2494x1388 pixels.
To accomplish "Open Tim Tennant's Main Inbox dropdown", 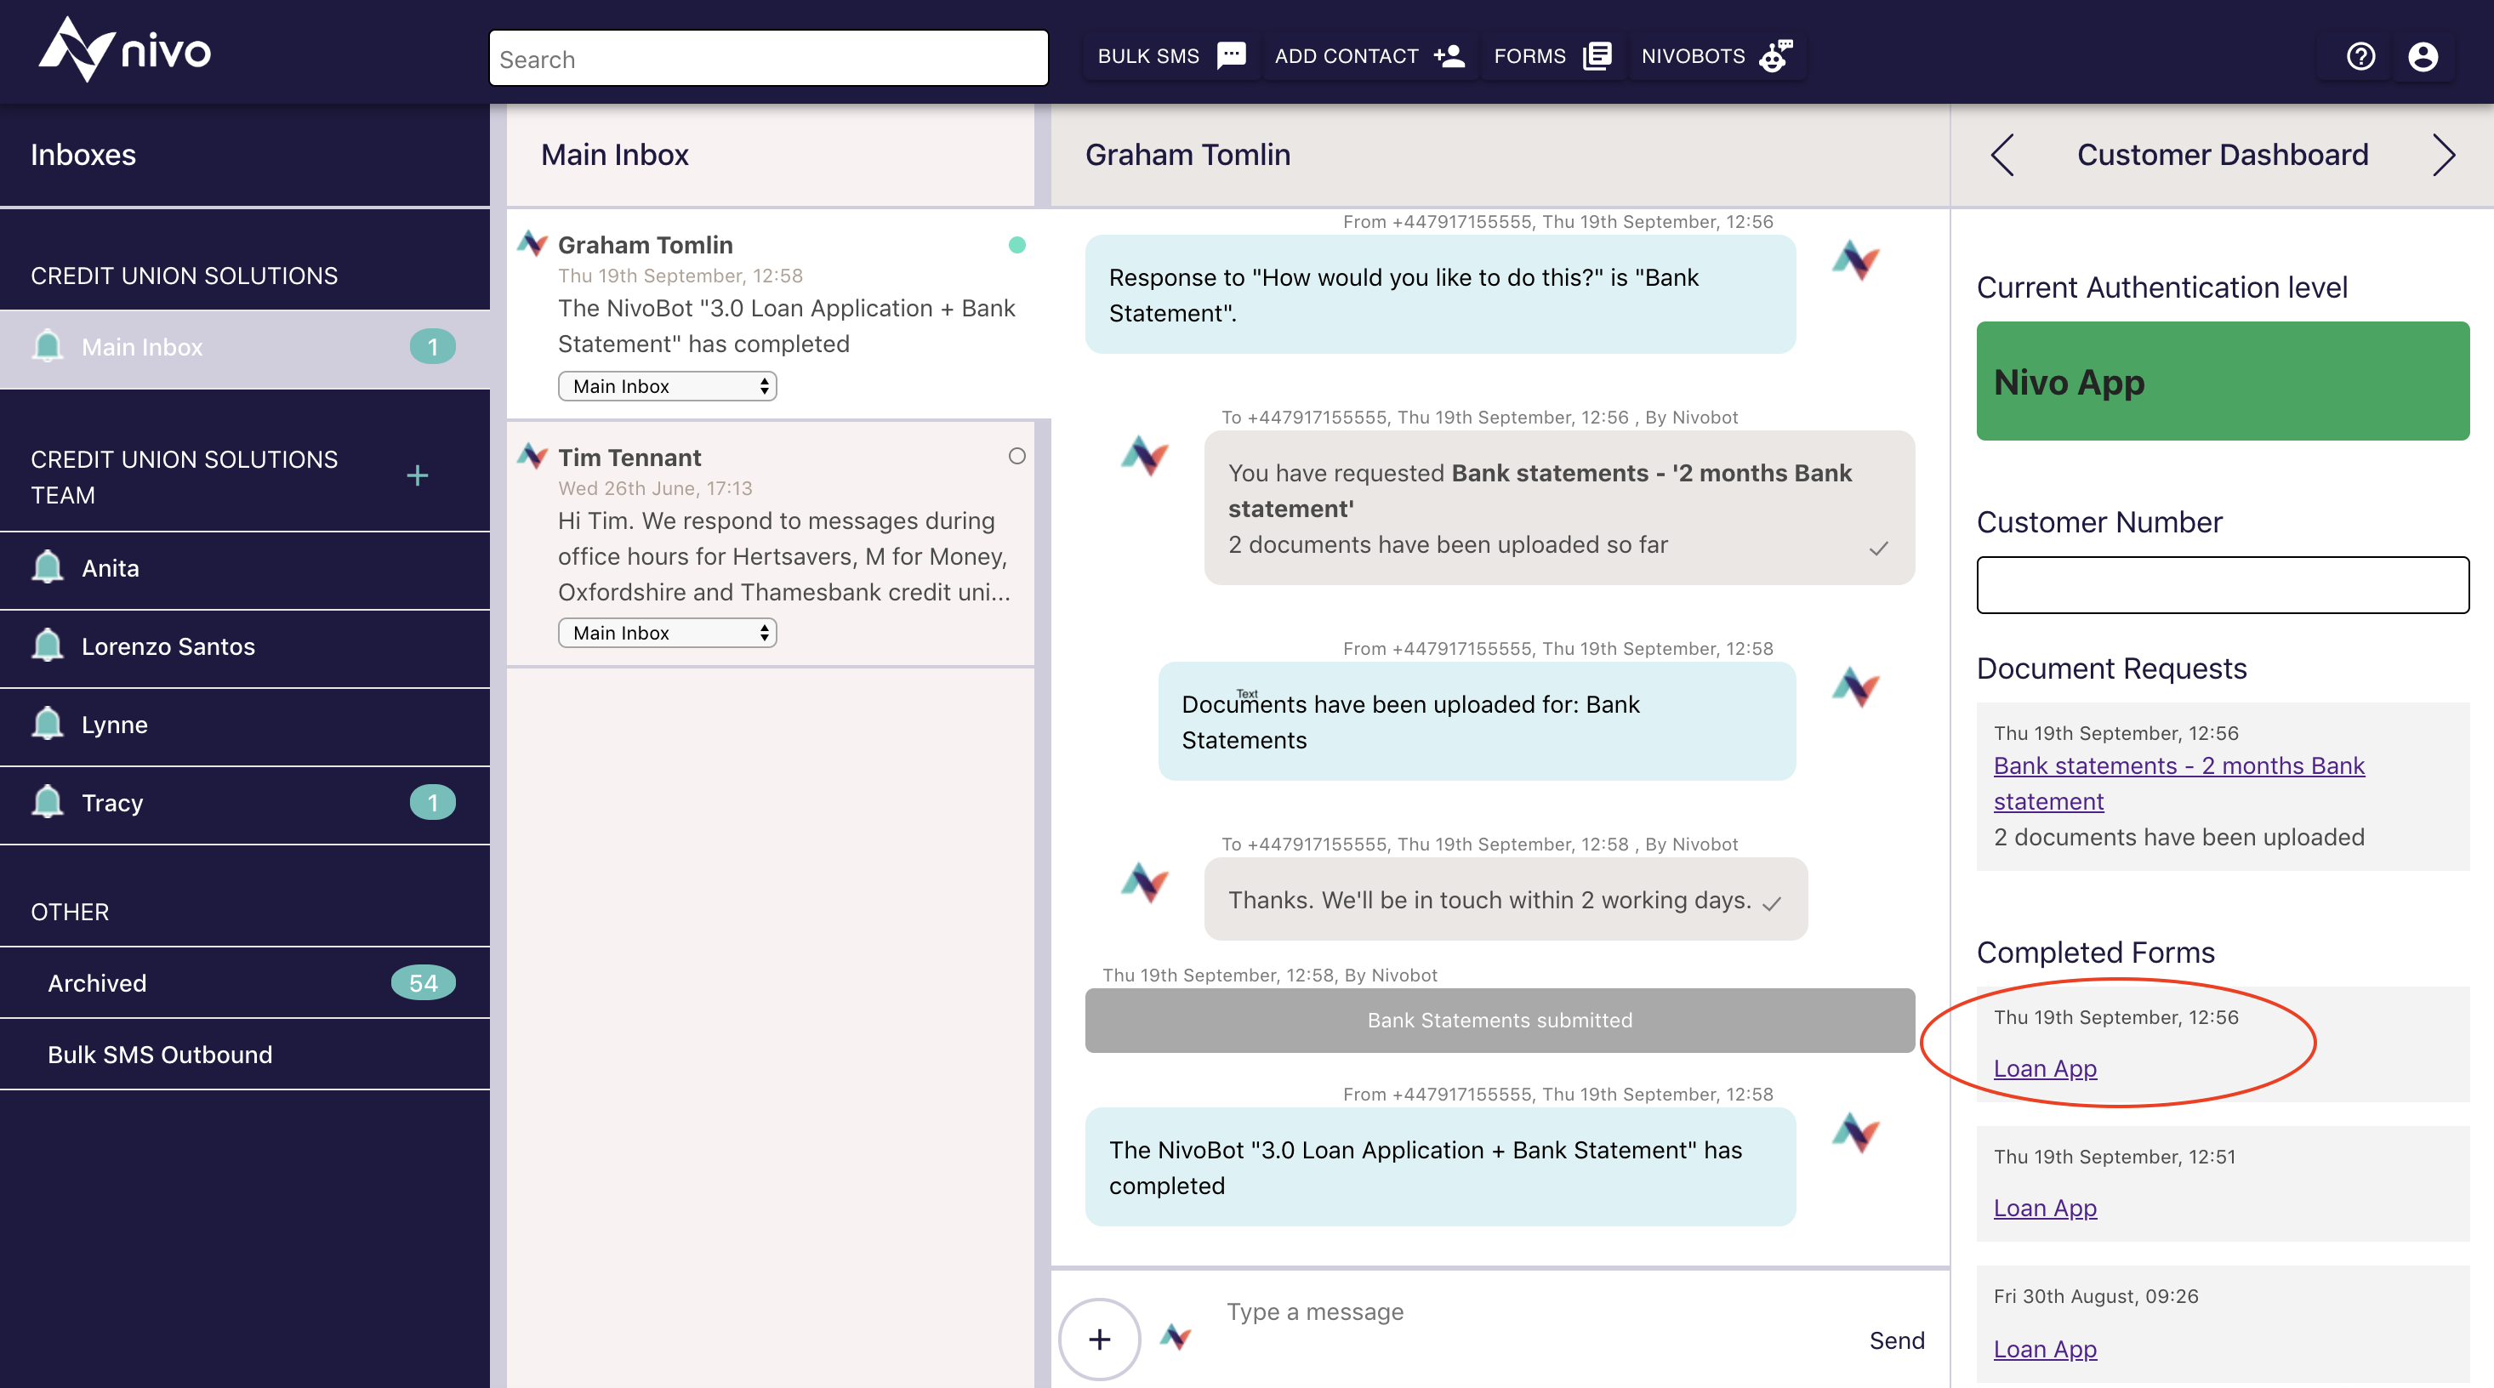I will coord(667,633).
